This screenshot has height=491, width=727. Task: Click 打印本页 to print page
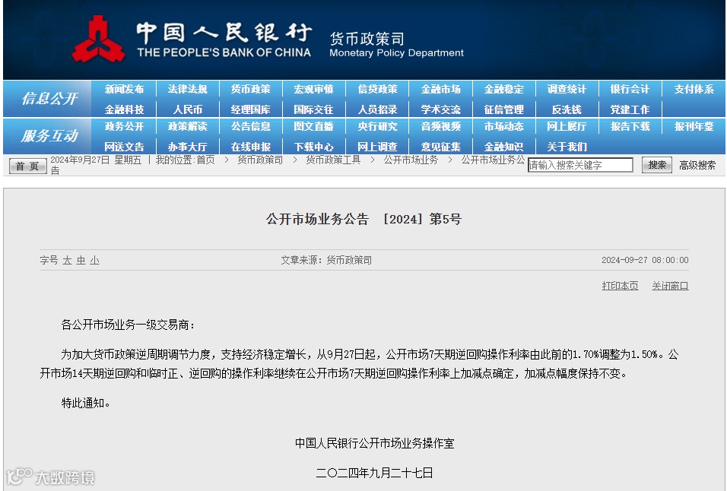pyautogui.click(x=620, y=286)
